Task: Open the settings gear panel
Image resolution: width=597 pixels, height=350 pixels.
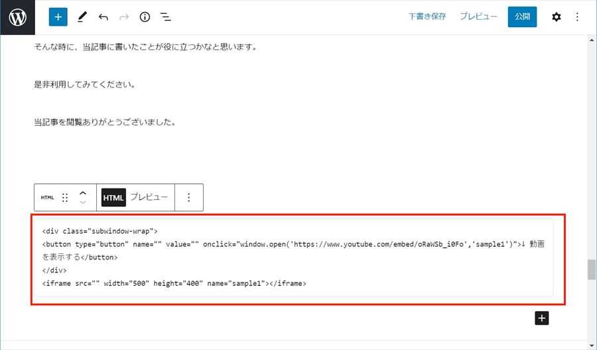Action: 556,17
